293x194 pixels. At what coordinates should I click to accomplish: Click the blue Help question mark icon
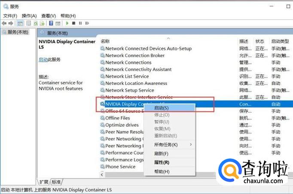(51, 23)
